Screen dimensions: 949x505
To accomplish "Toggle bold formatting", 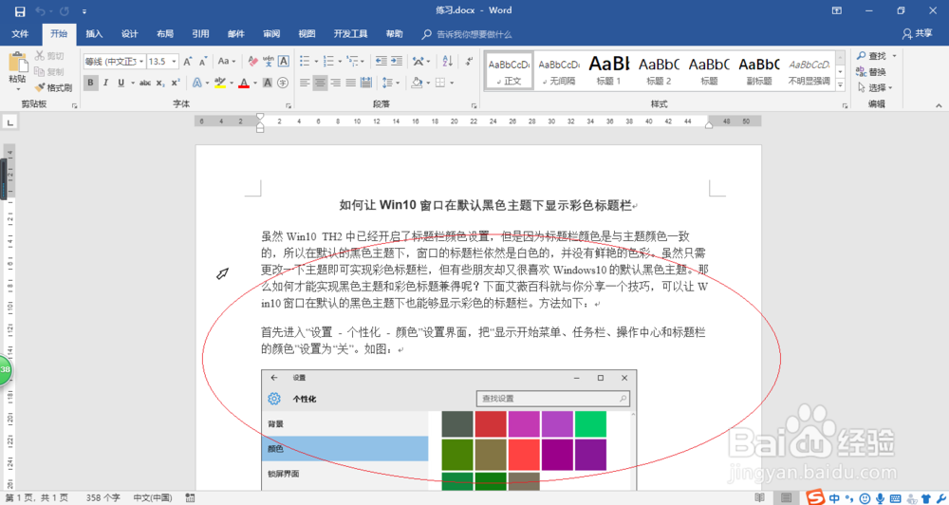I will click(x=91, y=83).
